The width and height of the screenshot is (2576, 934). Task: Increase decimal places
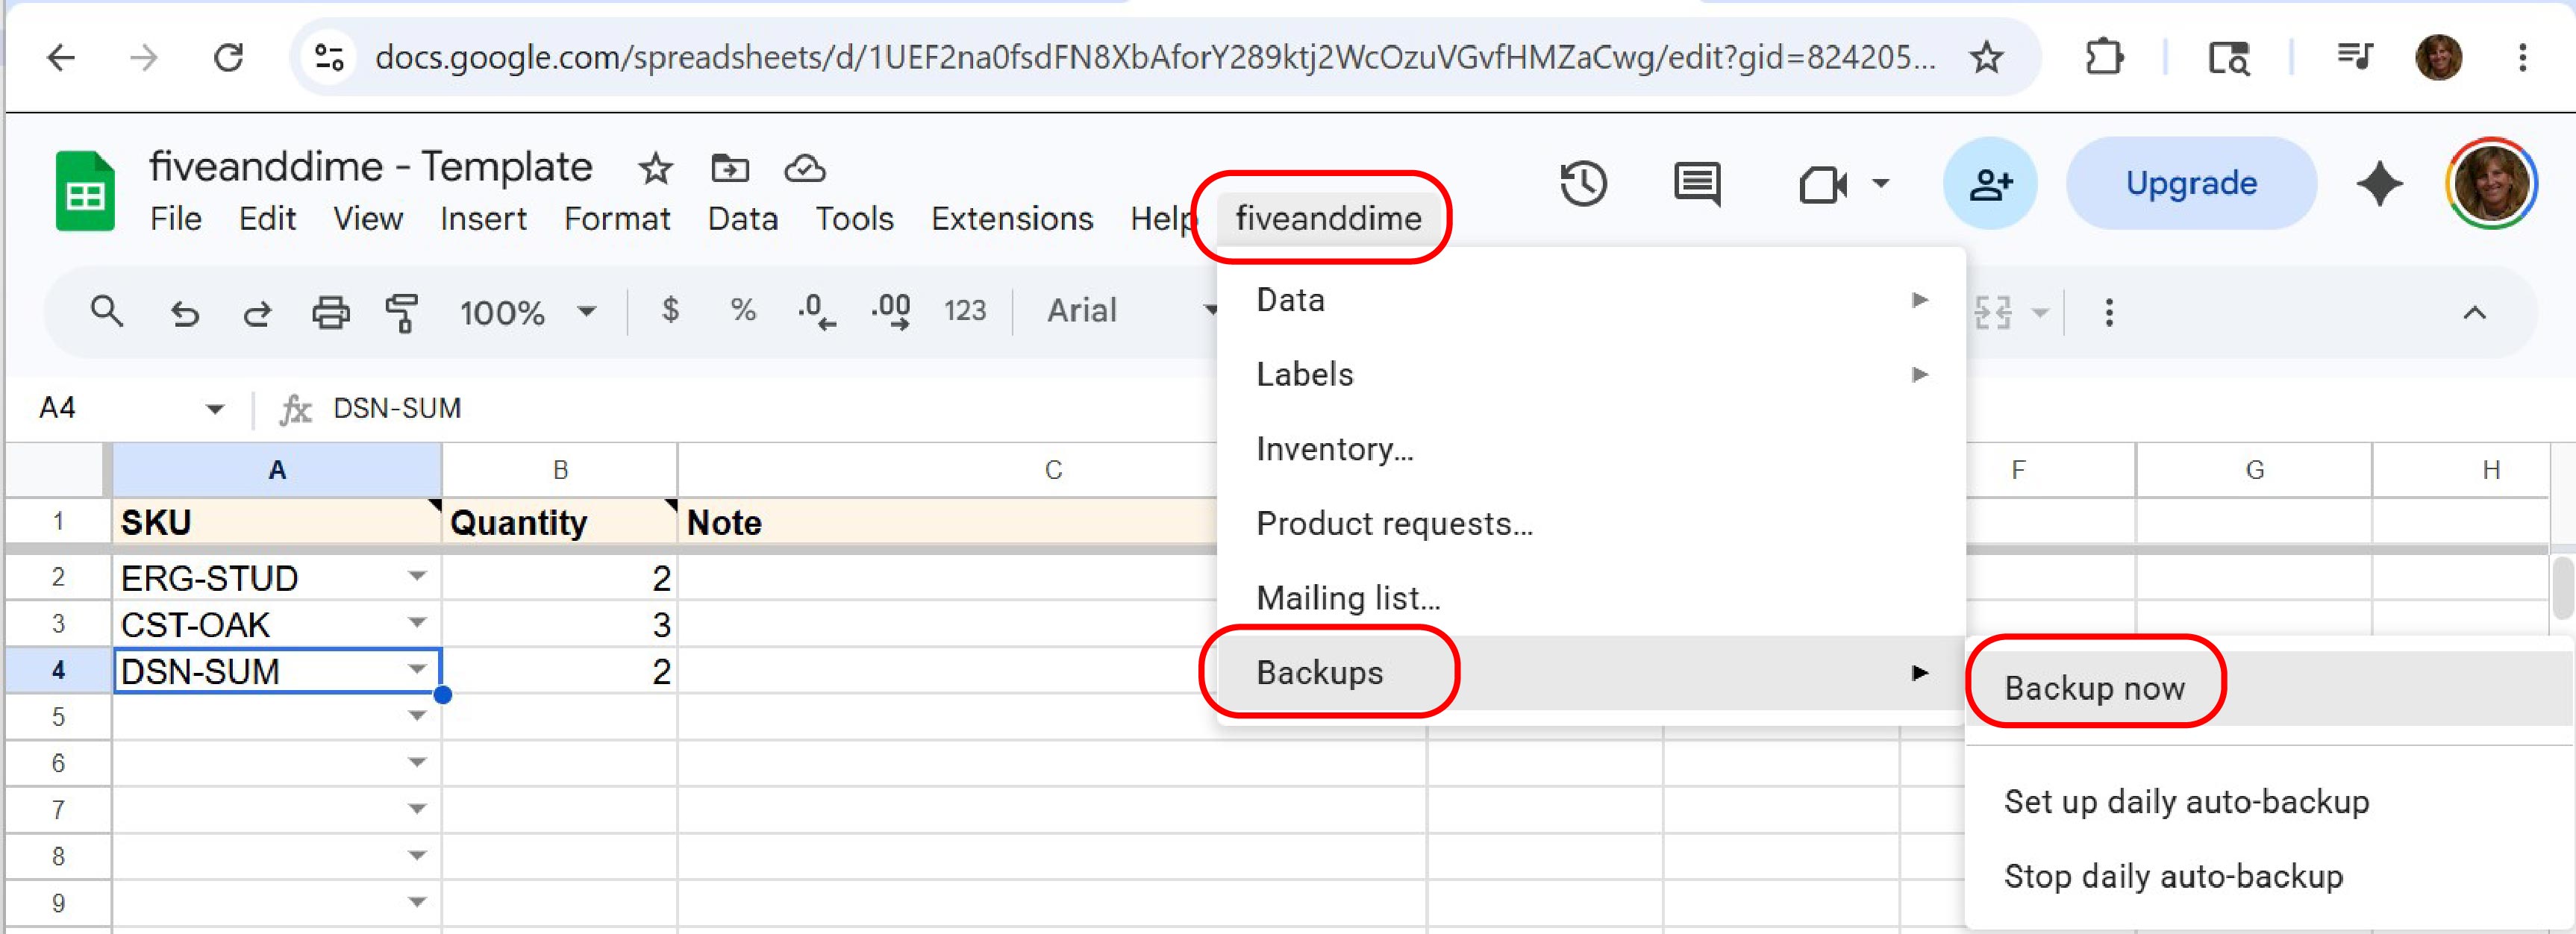890,312
